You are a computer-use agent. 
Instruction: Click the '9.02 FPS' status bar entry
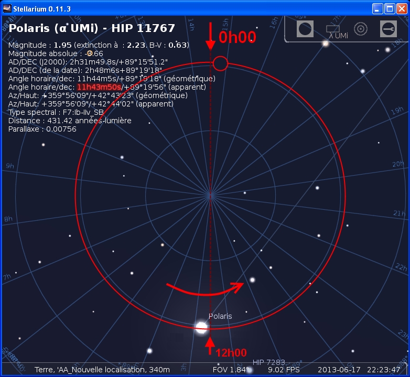[x=284, y=370]
